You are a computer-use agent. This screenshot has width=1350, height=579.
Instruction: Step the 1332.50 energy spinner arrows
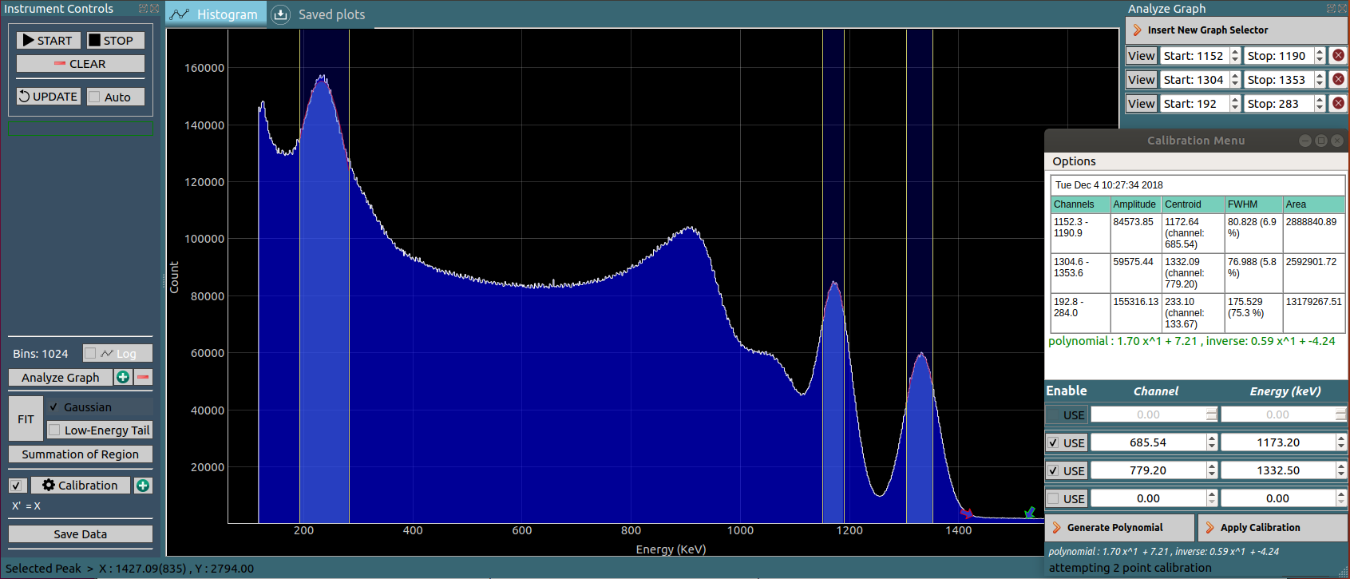(1341, 470)
